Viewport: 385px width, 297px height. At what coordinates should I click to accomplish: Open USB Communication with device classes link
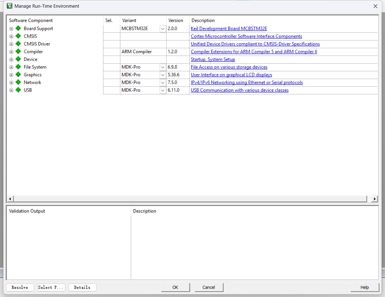240,90
